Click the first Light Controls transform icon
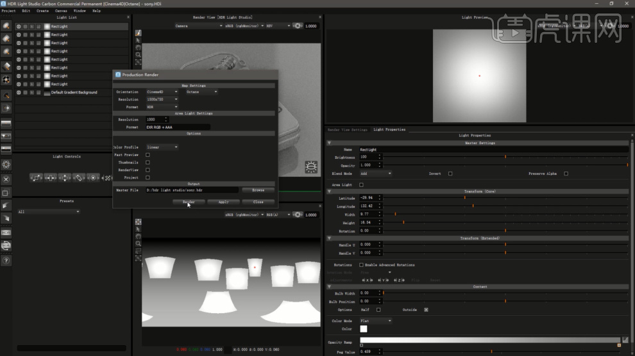635x356 pixels. 36,178
